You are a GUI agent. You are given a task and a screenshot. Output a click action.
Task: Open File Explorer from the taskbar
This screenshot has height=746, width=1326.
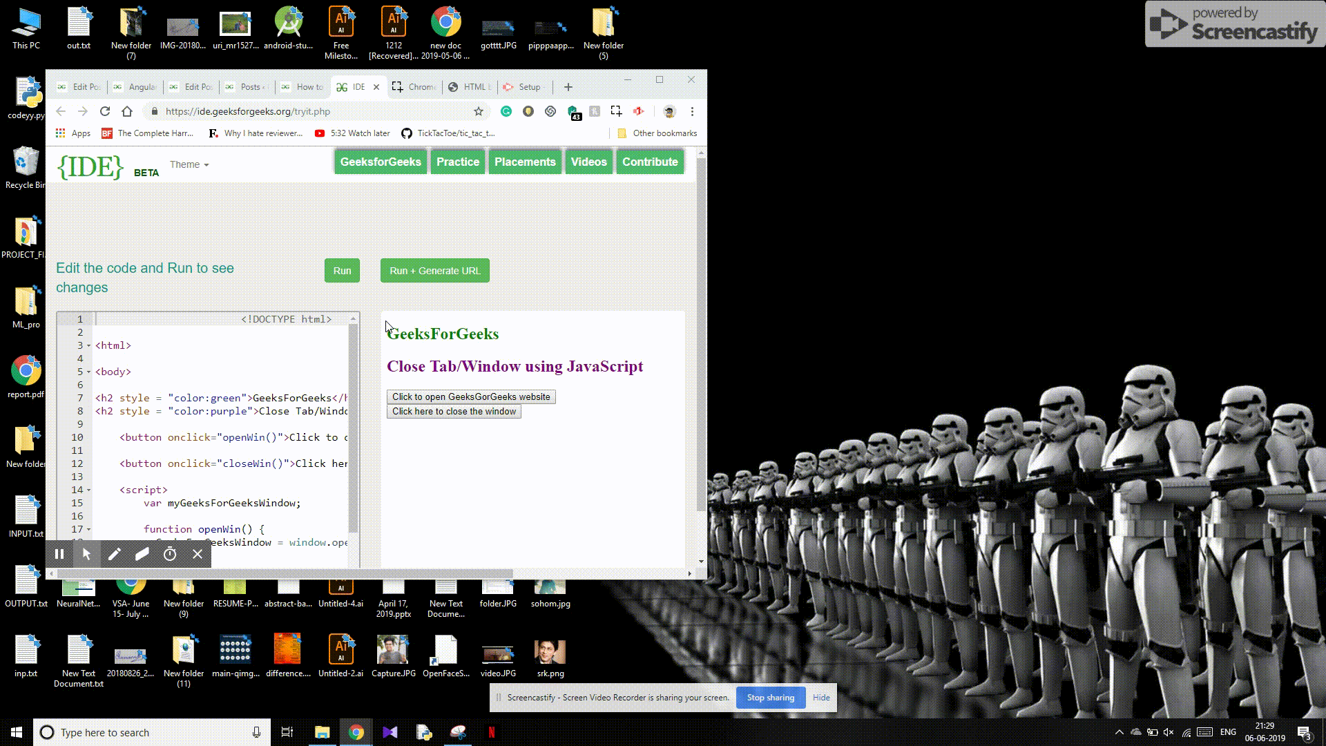click(323, 732)
